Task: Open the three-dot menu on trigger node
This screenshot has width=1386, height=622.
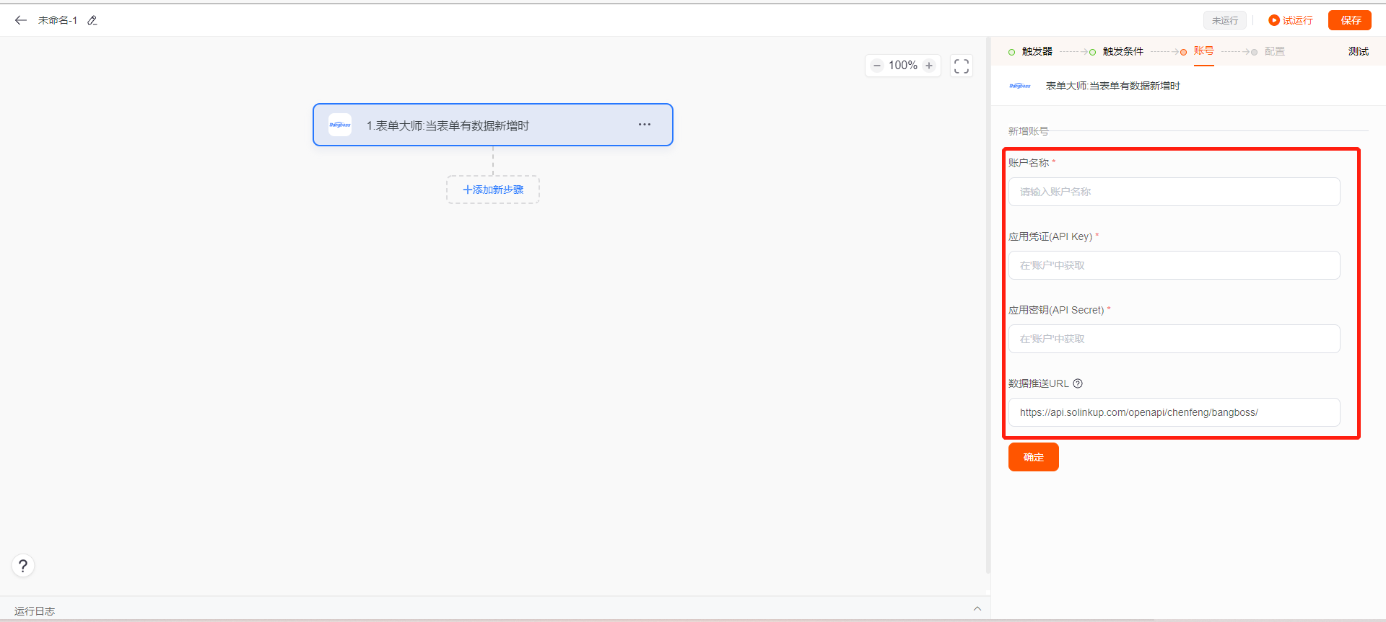Action: [645, 125]
